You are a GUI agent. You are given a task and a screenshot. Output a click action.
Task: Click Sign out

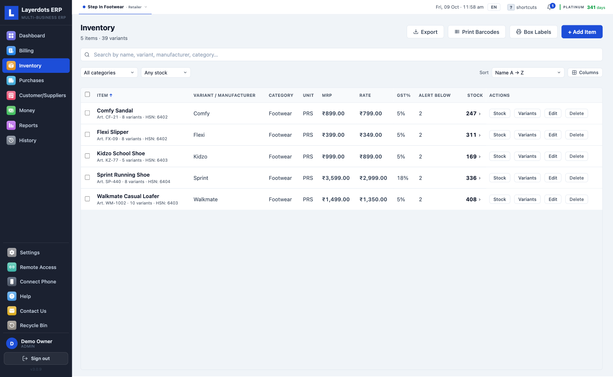click(36, 358)
